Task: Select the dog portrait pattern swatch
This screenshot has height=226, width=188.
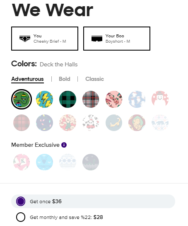Action: 137,123
